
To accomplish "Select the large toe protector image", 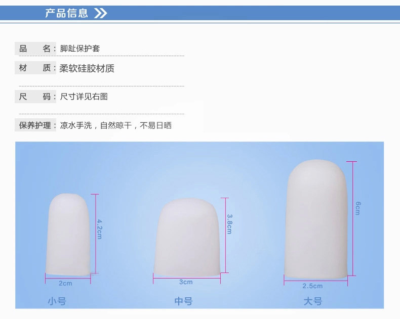I will [316, 219].
